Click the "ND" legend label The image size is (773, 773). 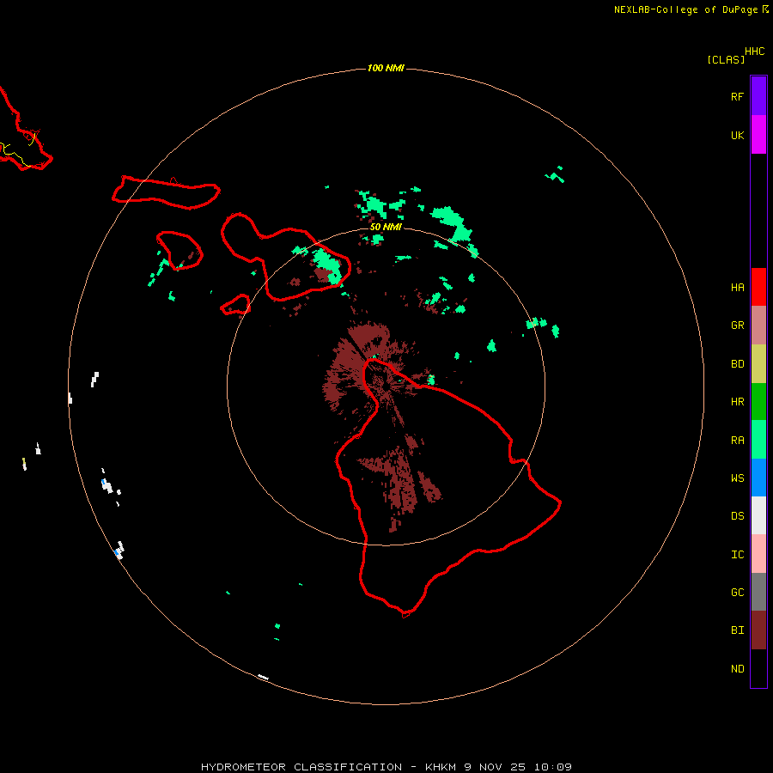point(737,668)
